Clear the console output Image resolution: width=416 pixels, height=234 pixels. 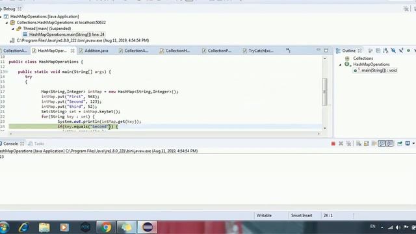[x=359, y=144]
